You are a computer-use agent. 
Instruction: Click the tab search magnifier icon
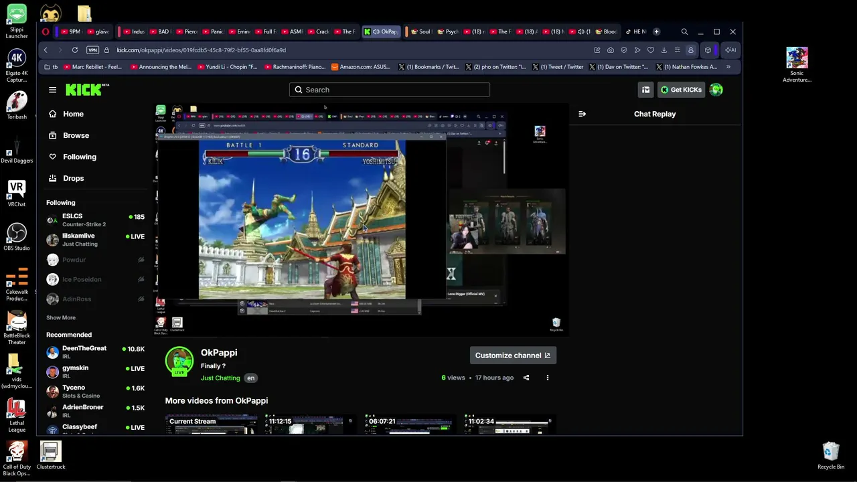pos(684,31)
